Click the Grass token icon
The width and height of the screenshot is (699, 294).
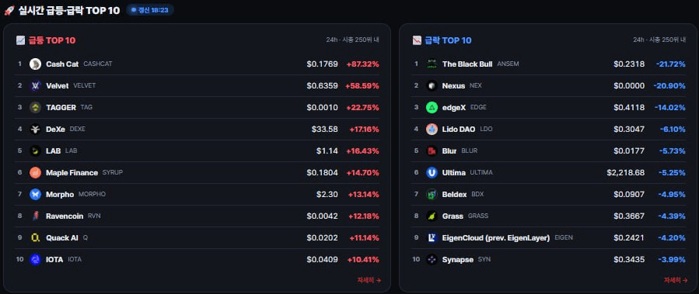[x=432, y=216]
